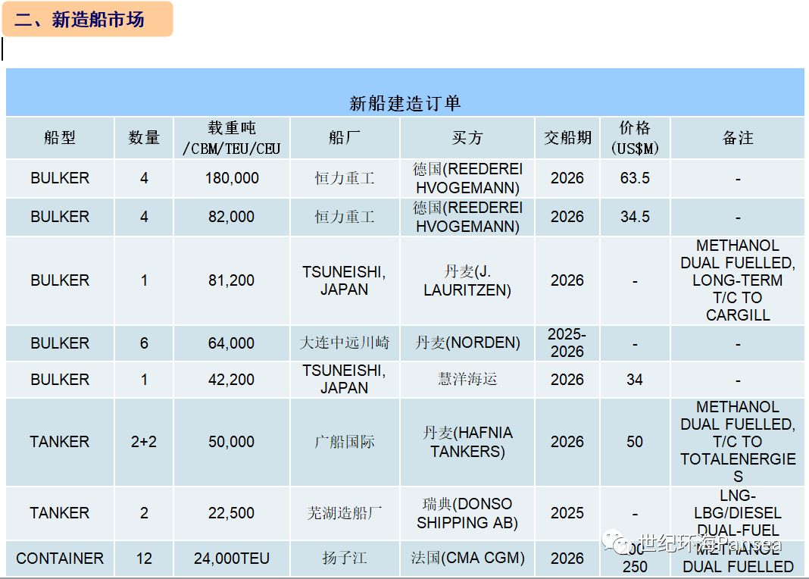Select the column header "数量"
The height and width of the screenshot is (579, 809).
[x=144, y=138]
